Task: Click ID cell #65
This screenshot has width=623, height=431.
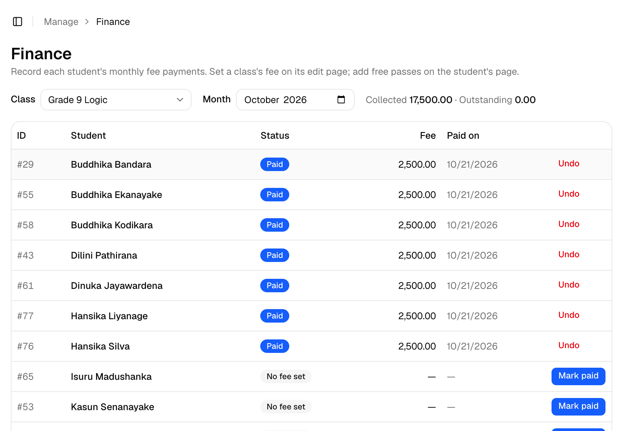Action: point(26,376)
